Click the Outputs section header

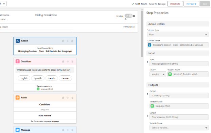pos(178,85)
